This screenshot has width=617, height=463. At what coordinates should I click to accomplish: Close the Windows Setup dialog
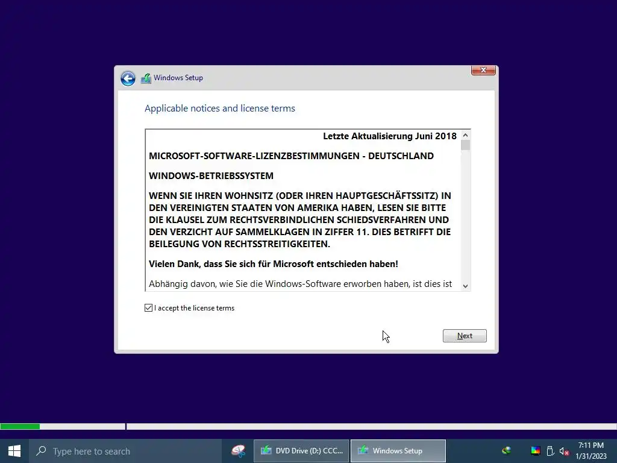point(483,70)
